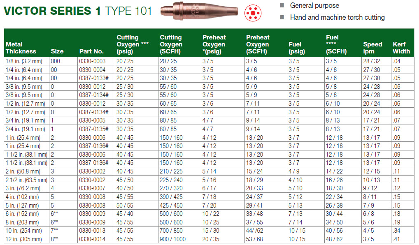Screen dimensions: 419x245
Task: Select the Cutting Oxygen (SCFH) header
Action: (x=171, y=44)
